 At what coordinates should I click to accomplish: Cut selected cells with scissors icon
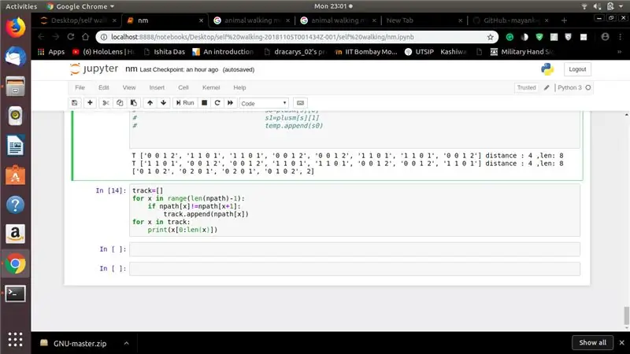(x=106, y=103)
